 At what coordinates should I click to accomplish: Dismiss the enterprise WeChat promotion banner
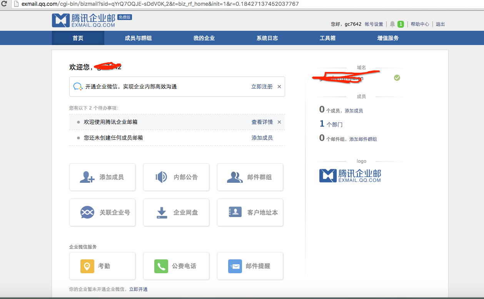tap(279, 87)
